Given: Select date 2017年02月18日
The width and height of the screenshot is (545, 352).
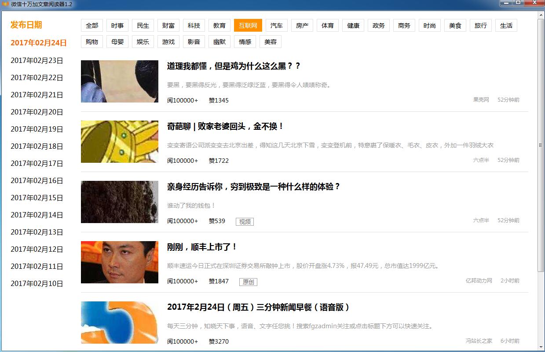Looking at the screenshot, I should pyautogui.click(x=37, y=147).
